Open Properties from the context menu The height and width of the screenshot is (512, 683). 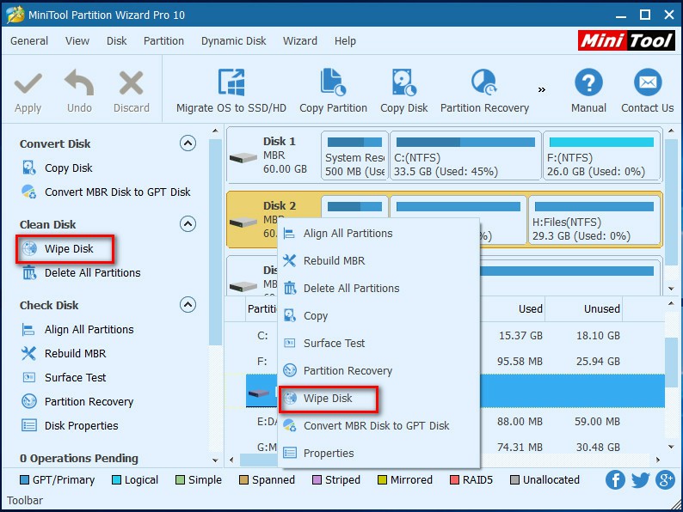[378, 454]
